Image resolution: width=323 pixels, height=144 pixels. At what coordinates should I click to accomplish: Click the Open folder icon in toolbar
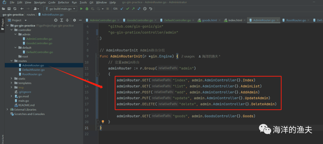click(x=4, y=9)
